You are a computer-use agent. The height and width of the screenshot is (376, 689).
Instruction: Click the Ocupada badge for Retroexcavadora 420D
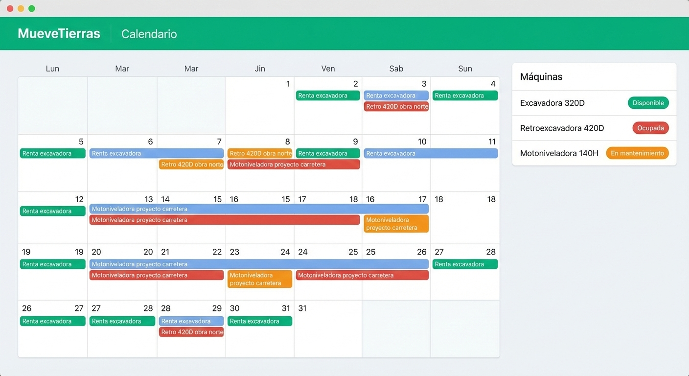650,128
